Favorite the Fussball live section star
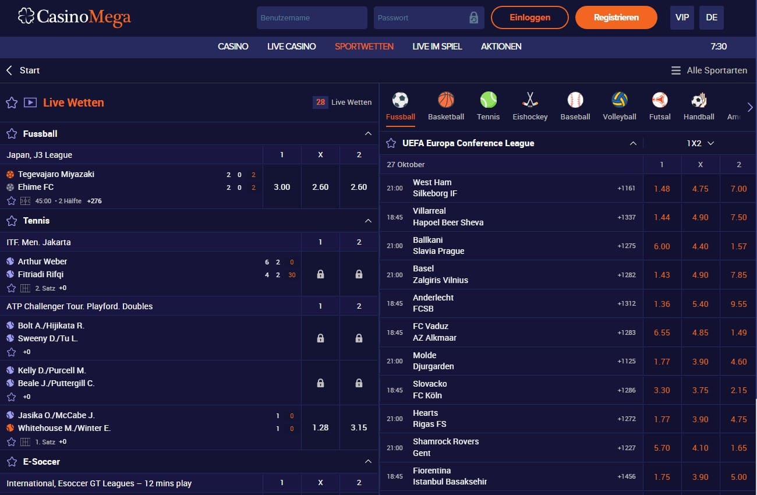This screenshot has width=757, height=495. tap(12, 134)
